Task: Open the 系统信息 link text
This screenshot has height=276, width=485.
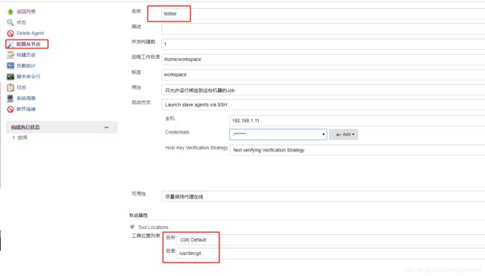Action: click(26, 98)
